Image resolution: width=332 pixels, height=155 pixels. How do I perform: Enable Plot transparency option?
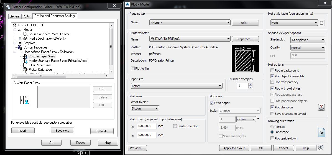tap(272, 82)
